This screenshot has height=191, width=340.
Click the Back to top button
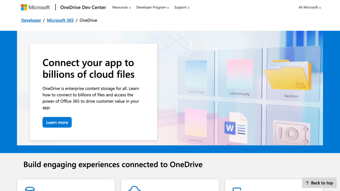319,183
